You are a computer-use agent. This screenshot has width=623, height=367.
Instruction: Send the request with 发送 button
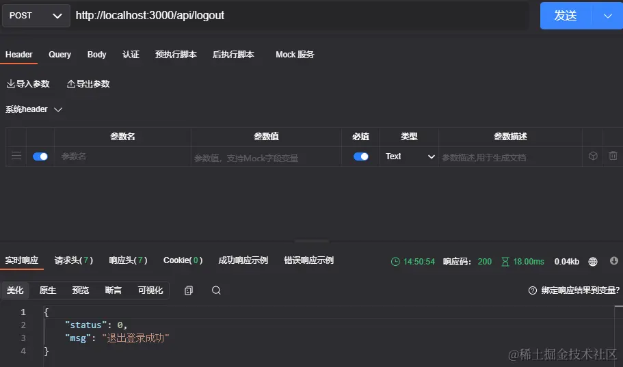(566, 16)
